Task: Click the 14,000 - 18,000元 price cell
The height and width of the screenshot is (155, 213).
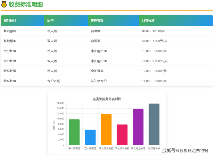Action: point(154,81)
